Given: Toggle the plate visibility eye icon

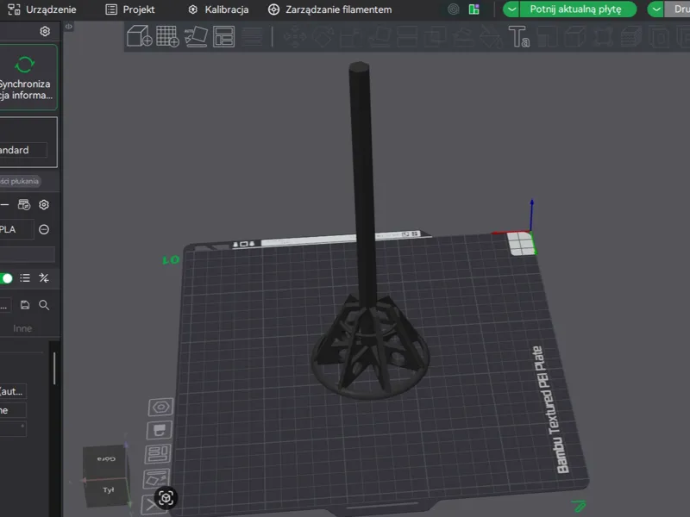Looking at the screenshot, I should (160, 407).
